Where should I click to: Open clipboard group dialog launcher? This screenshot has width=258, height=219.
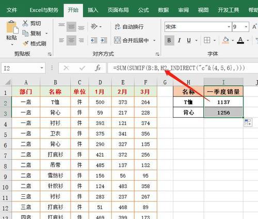(x=50, y=54)
